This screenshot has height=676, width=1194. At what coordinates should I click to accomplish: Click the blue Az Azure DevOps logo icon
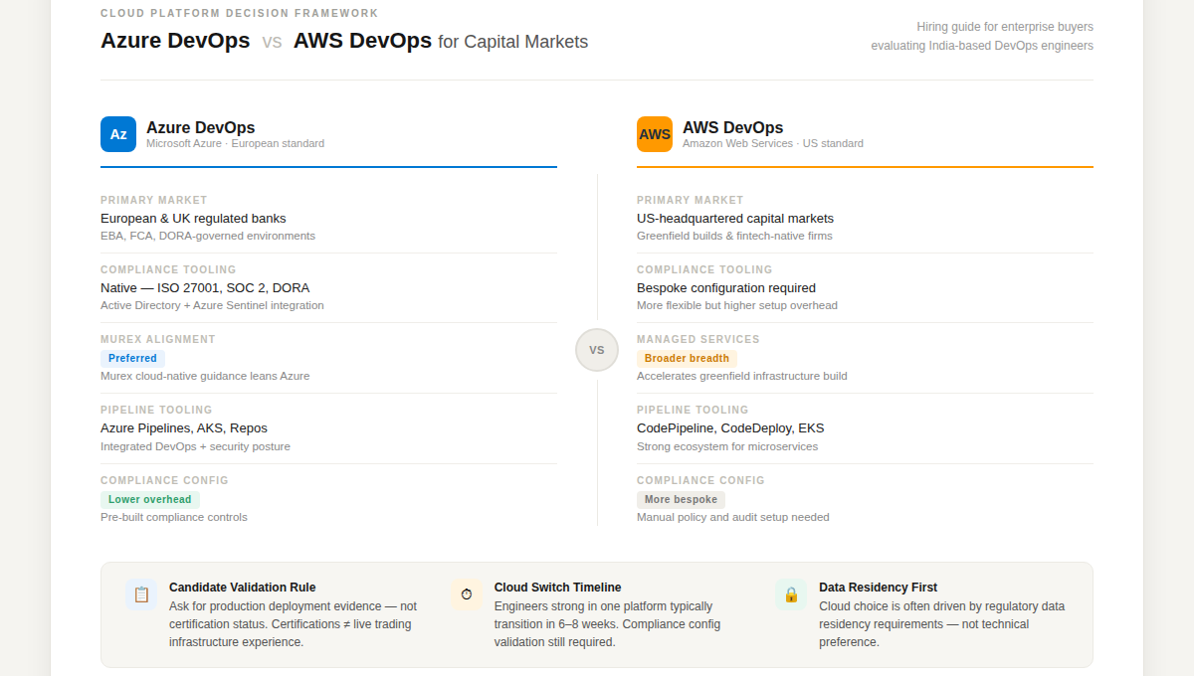click(x=118, y=134)
